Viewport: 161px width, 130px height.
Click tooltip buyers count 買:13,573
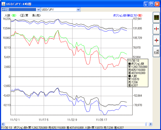pos(134,79)
